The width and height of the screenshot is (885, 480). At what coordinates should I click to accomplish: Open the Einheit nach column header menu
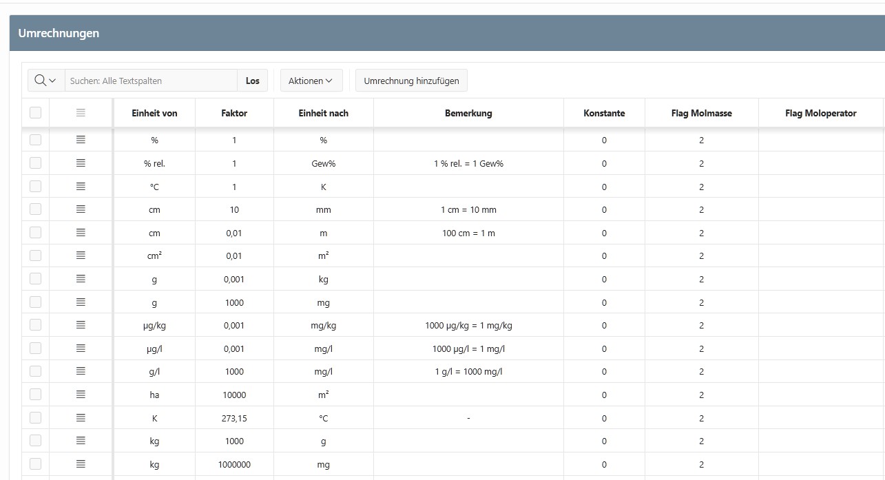click(x=324, y=113)
